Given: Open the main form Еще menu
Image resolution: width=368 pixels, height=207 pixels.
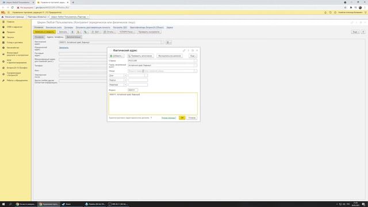Looking at the screenshot, I should (x=355, y=32).
